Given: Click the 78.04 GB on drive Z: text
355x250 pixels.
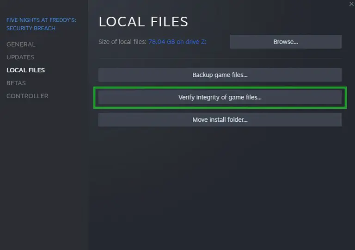Looking at the screenshot, I should [x=177, y=42].
